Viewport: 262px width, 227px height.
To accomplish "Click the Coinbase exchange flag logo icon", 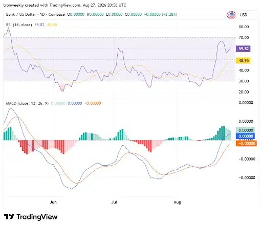I will tap(231, 15).
